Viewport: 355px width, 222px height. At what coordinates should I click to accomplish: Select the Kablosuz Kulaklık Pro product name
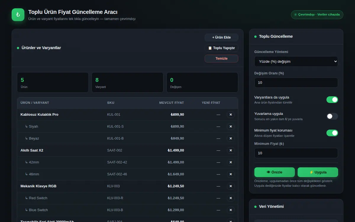(x=39, y=115)
